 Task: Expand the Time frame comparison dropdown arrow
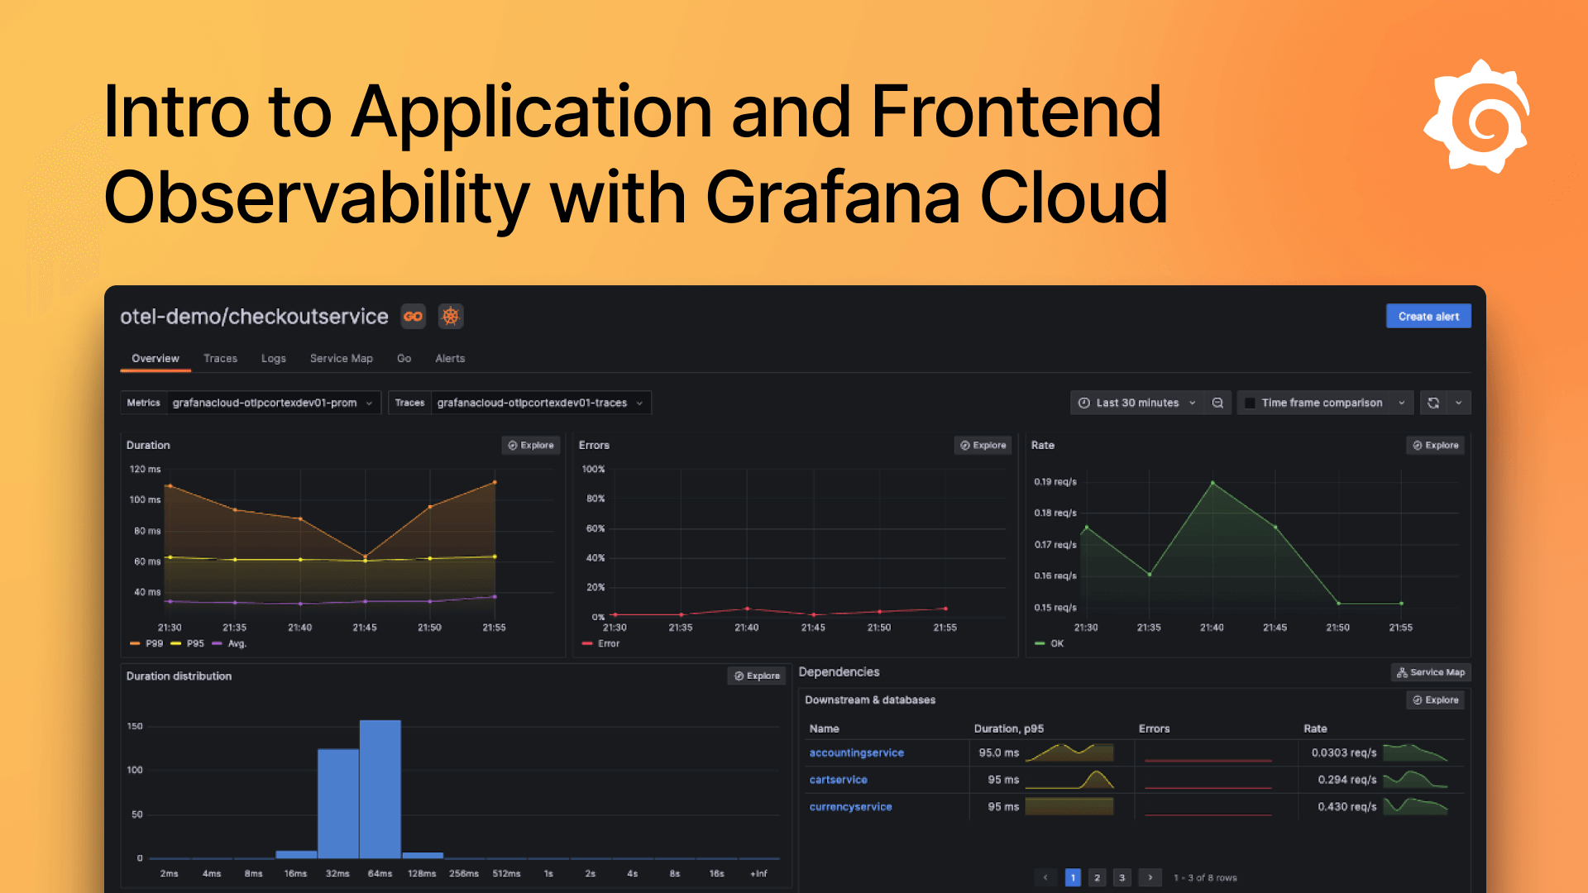point(1402,403)
